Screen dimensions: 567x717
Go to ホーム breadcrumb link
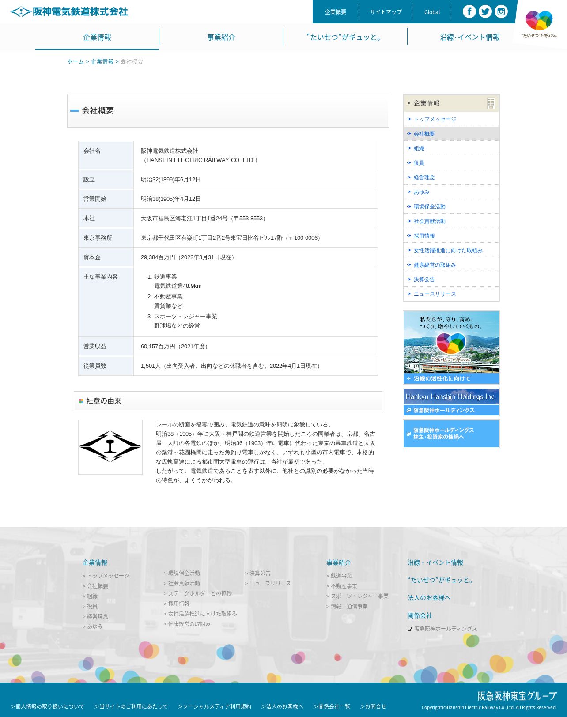click(76, 61)
